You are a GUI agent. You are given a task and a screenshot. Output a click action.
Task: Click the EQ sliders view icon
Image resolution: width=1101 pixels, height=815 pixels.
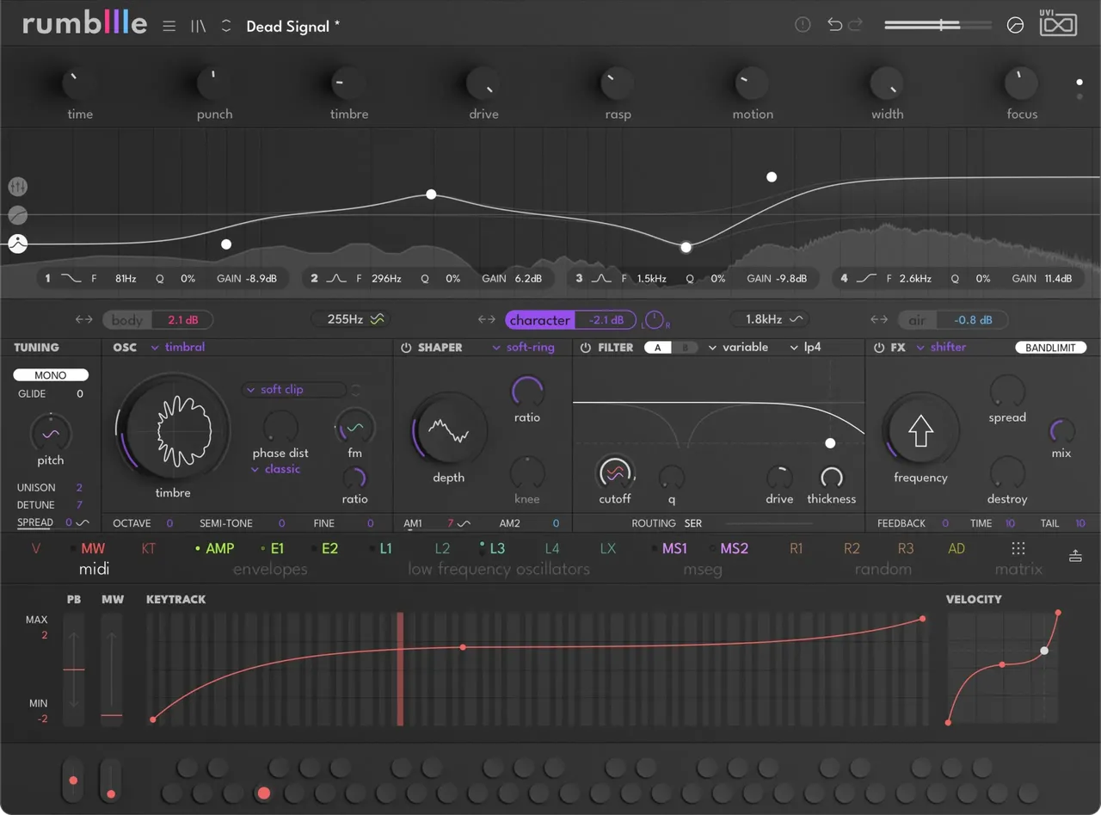point(18,186)
